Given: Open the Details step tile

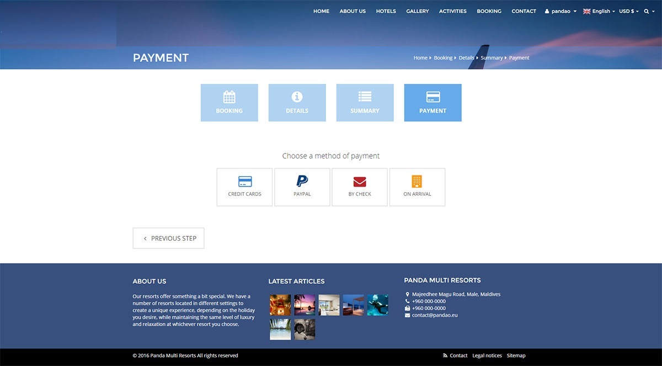Looking at the screenshot, I should 297,103.
